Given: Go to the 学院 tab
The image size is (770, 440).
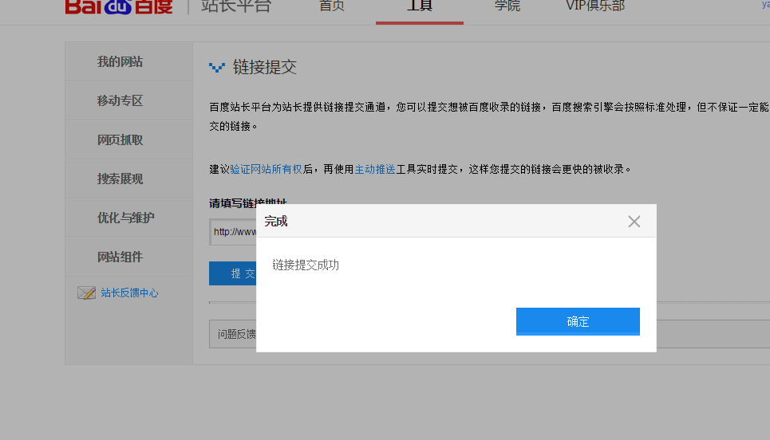Looking at the screenshot, I should click(507, 6).
